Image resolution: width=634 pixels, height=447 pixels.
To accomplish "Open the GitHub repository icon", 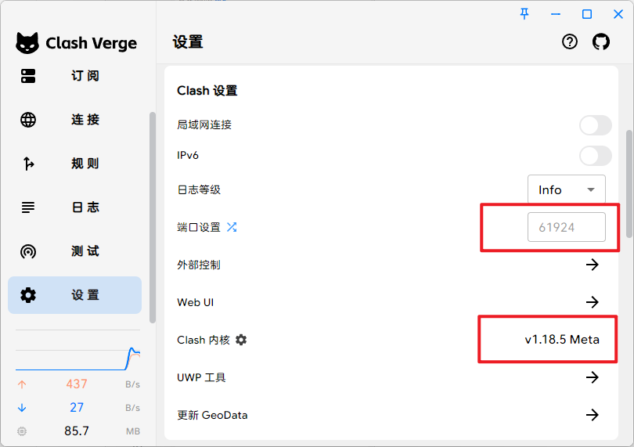I will click(x=601, y=41).
